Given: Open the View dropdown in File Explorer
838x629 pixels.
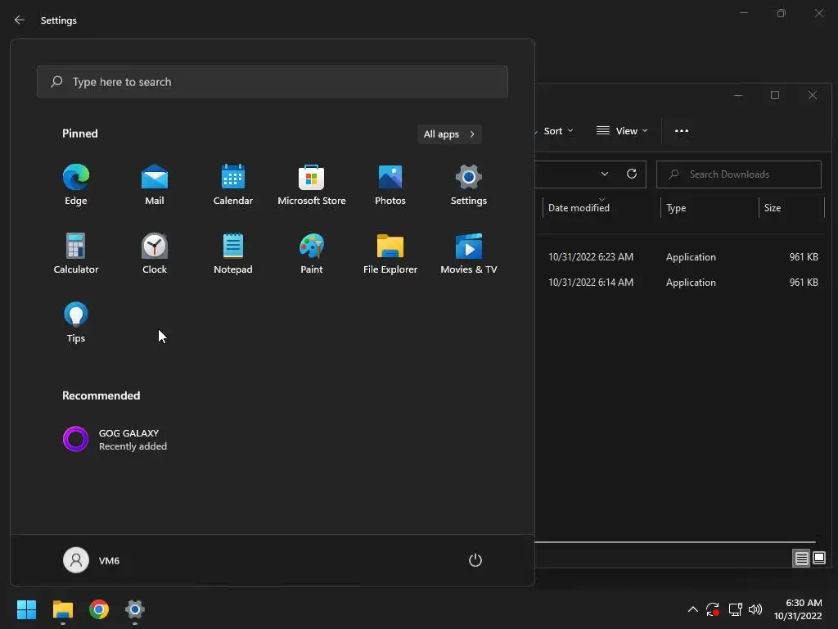Looking at the screenshot, I should [622, 131].
